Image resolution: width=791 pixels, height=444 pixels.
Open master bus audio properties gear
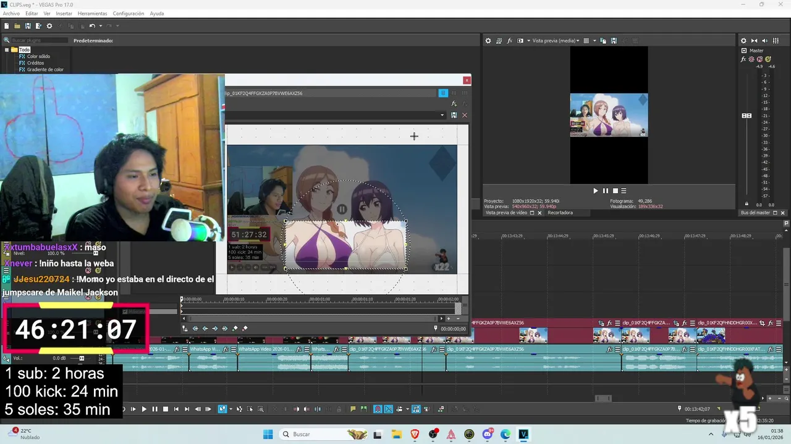[x=744, y=41]
